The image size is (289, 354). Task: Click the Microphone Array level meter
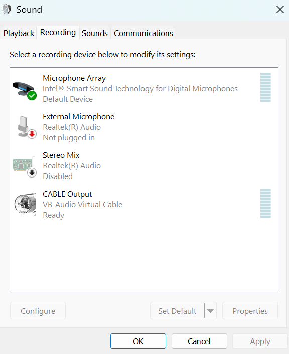(x=265, y=87)
